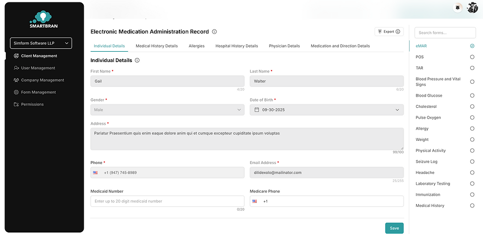Select the Blood Glucose radio button
Screen dimensions: 483x234
click(472, 96)
